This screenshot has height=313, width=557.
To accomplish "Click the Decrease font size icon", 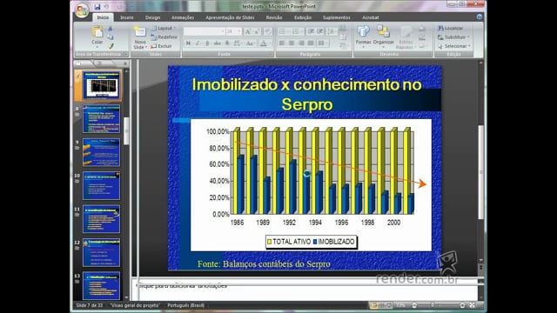I will pos(257,31).
